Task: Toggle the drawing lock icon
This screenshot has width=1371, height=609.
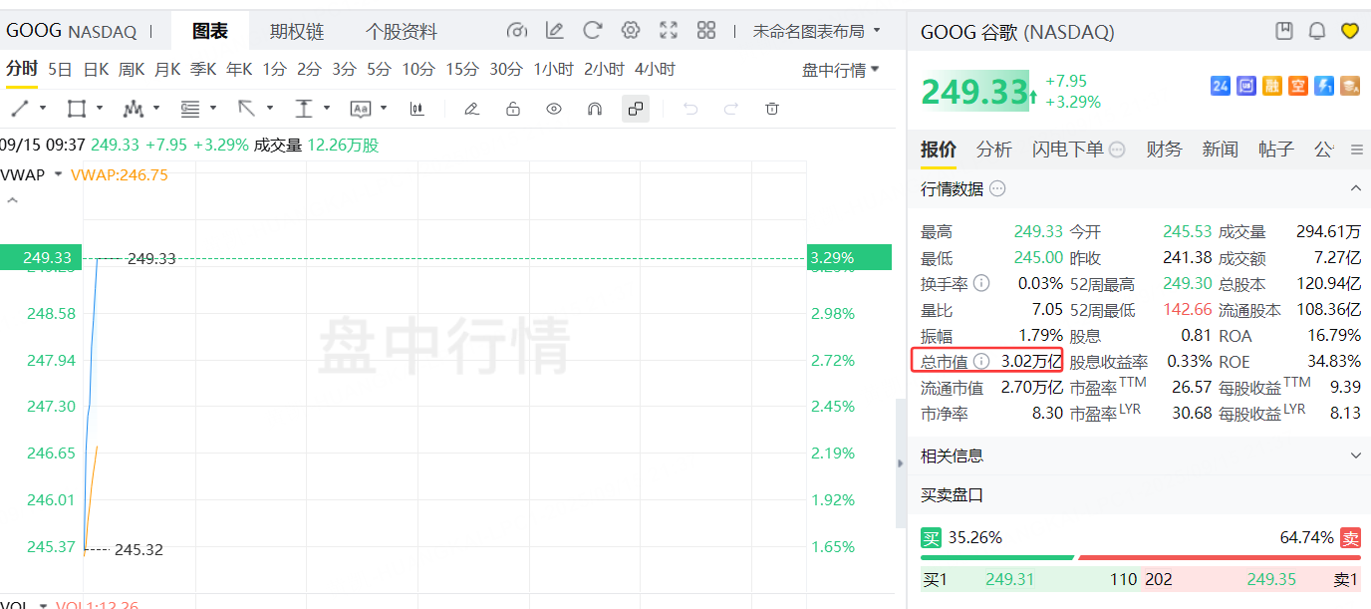Action: (x=513, y=108)
